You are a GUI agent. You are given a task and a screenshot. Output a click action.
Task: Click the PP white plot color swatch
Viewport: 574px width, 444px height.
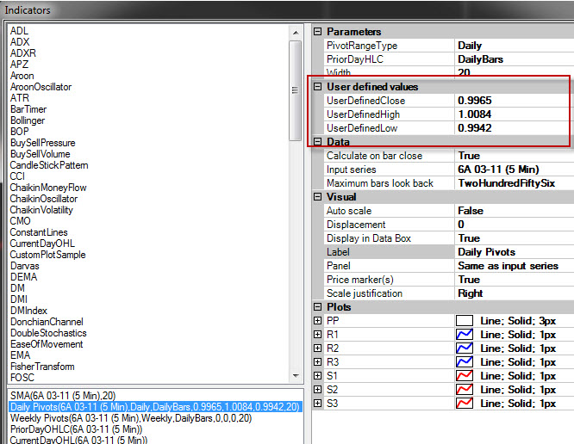tap(465, 321)
